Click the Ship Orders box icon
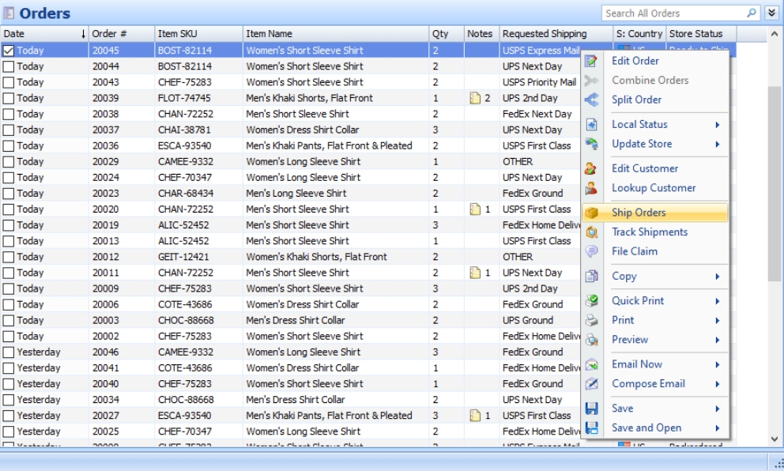Screen dimensions: 784x471 point(591,213)
